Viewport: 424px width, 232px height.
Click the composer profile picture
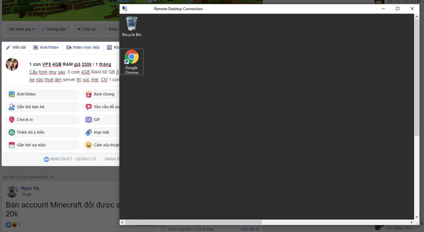(12, 64)
